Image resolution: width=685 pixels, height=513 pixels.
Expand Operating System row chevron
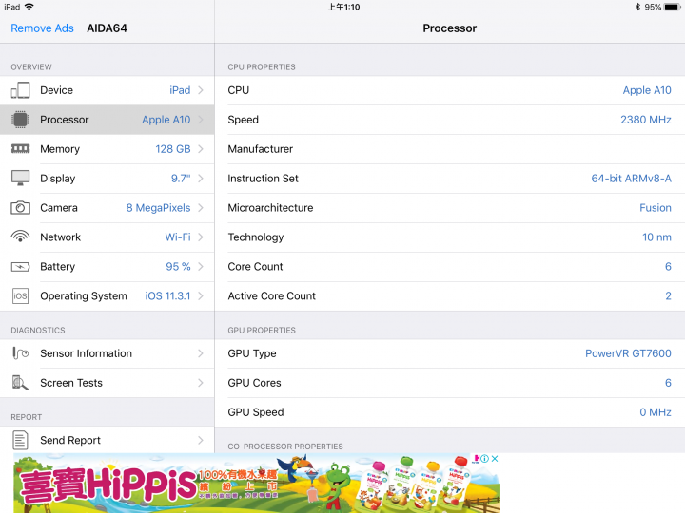coord(201,295)
